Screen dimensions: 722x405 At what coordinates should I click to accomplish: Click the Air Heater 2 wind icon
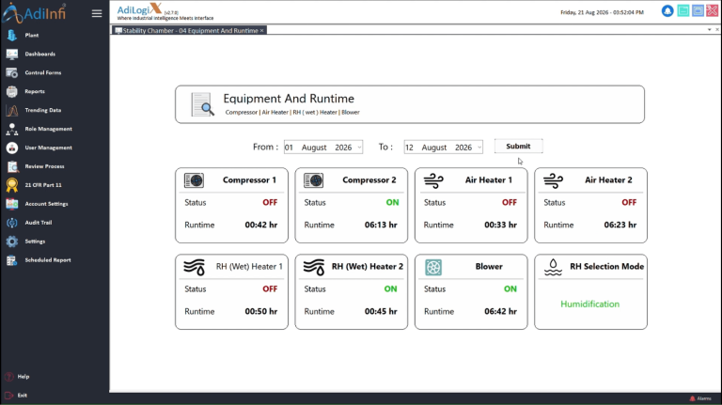pos(553,180)
